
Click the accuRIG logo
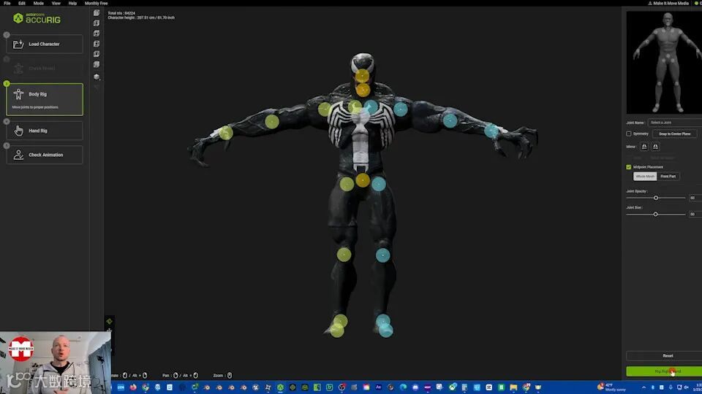[37, 18]
